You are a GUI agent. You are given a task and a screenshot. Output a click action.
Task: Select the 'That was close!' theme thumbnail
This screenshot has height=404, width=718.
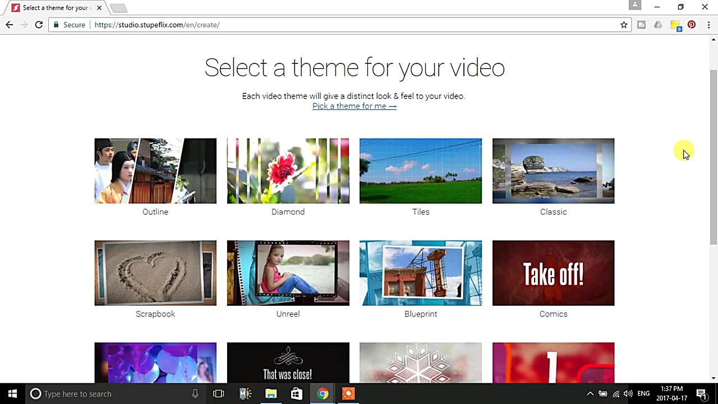[288, 362]
